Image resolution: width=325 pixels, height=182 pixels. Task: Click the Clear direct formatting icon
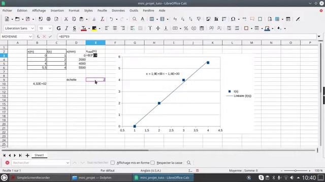click(x=102, y=19)
